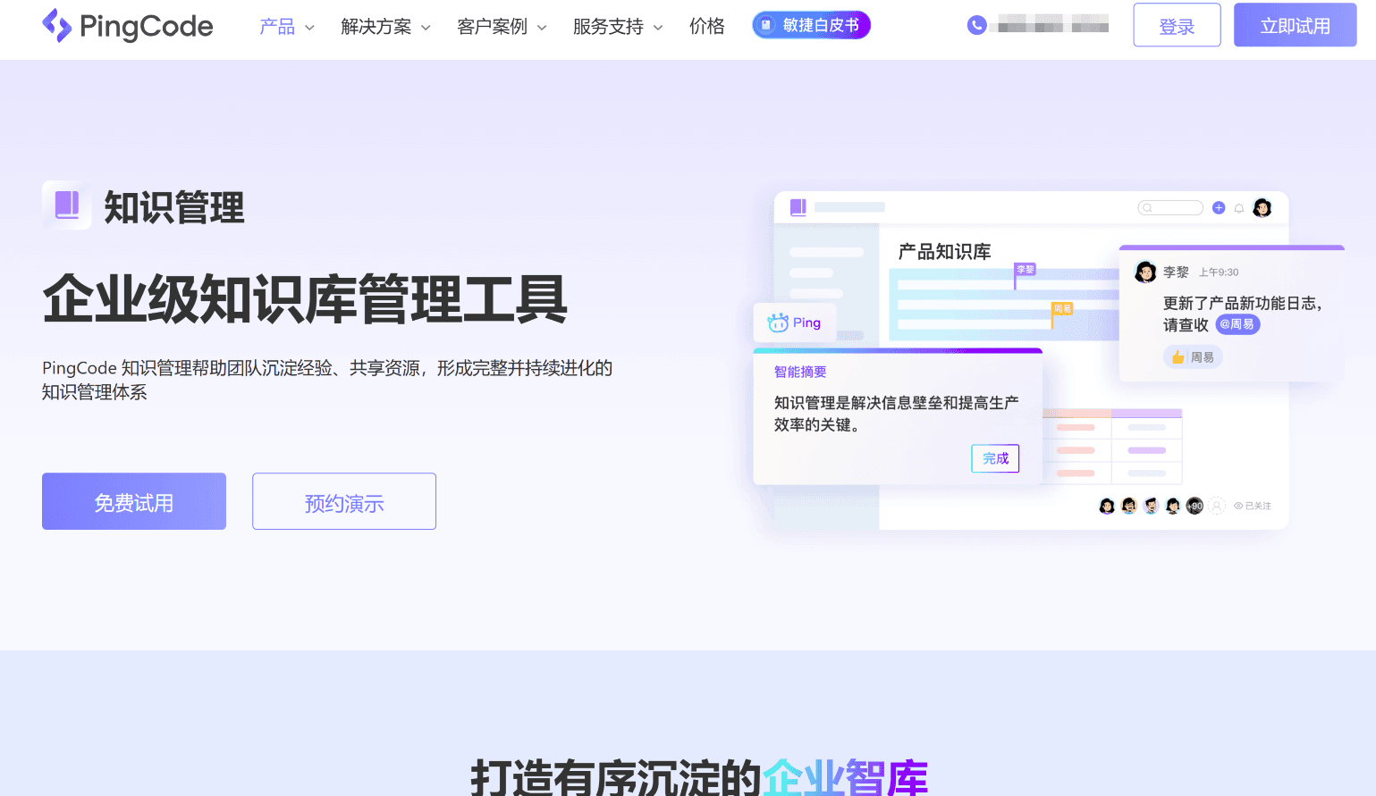1376x796 pixels.
Task: Click the 上午9:30 timestamp
Action: pyautogui.click(x=1219, y=272)
